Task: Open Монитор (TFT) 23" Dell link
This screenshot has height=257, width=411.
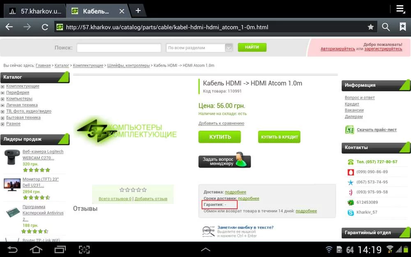Action: coord(40,182)
